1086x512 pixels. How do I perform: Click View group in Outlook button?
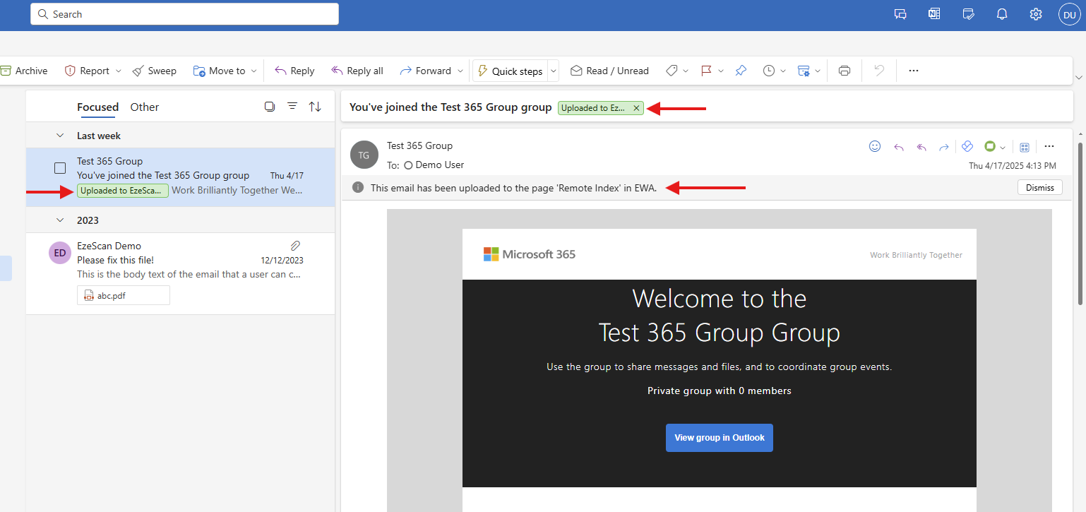[x=719, y=438]
